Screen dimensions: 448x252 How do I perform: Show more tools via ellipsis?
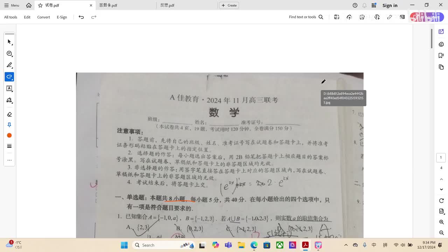point(9,160)
